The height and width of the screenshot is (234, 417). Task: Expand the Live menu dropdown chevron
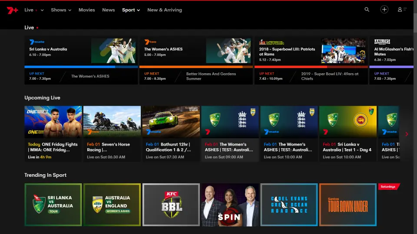point(42,10)
